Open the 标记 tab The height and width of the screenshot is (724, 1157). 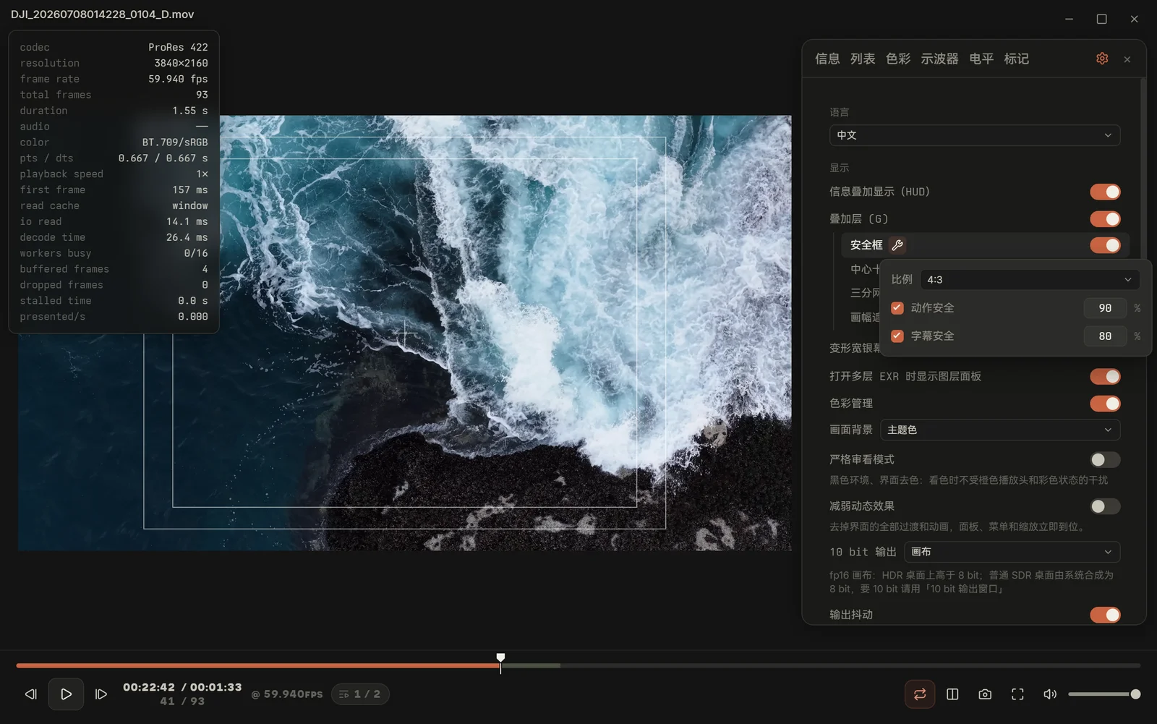click(x=1017, y=59)
